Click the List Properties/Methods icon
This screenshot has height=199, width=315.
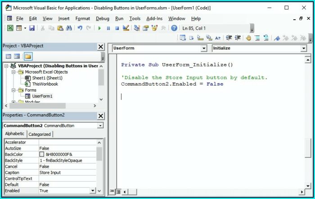(x=183, y=38)
